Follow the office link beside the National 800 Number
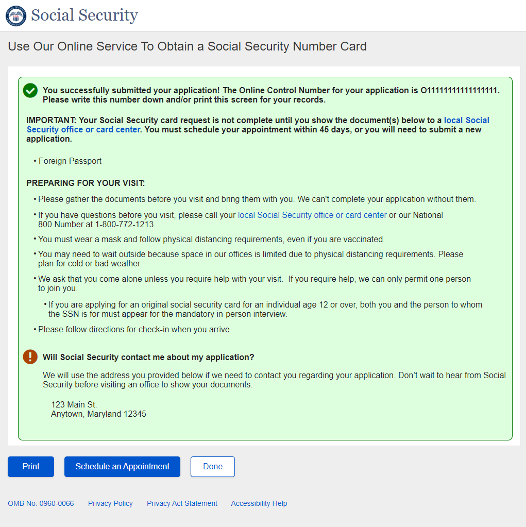Viewport: 526px width, 527px height. click(312, 215)
